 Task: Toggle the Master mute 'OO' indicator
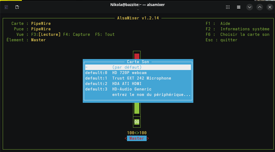137,122
